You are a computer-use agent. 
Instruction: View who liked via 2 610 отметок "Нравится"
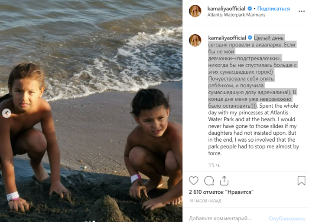[221, 192]
